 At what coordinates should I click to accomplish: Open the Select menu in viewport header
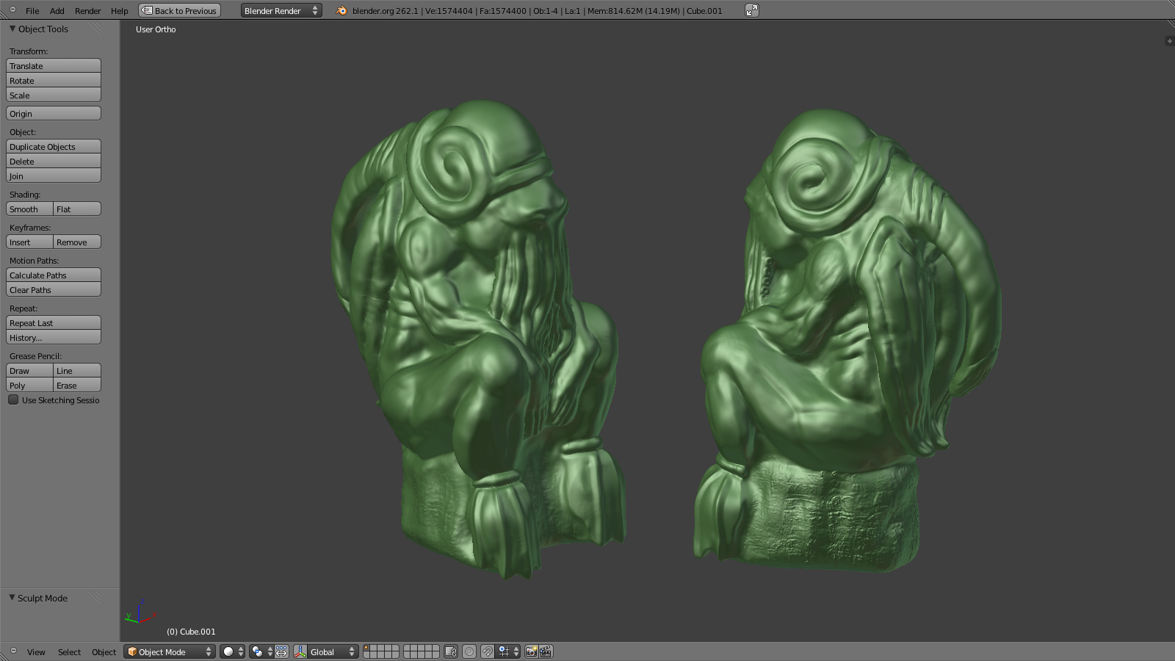pos(69,652)
